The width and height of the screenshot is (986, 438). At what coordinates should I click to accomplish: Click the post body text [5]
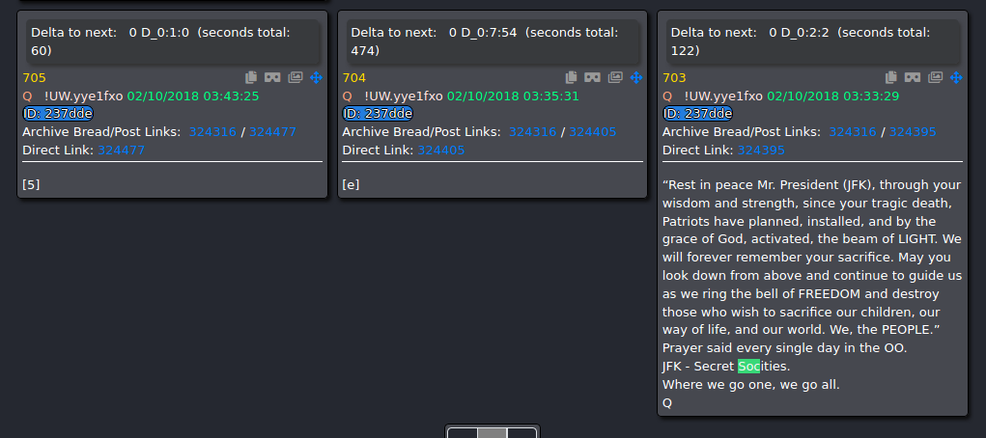click(32, 185)
